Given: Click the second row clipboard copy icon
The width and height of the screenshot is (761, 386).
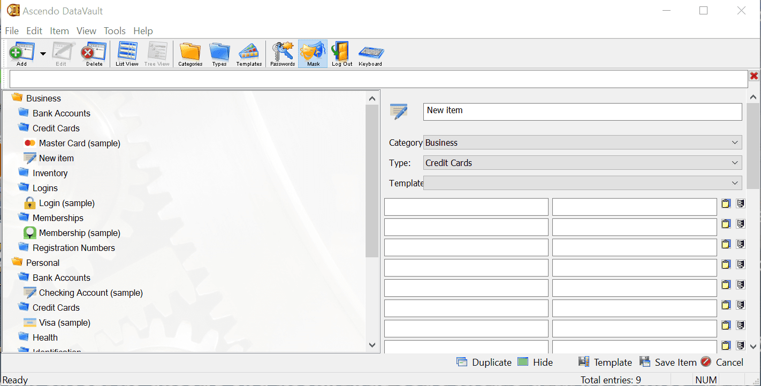Looking at the screenshot, I should [x=726, y=224].
